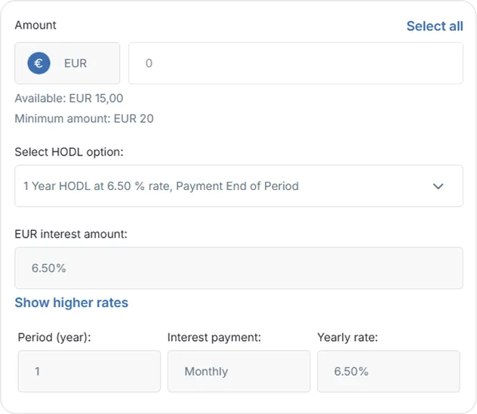Open the EUR currency selector
Screen dimensions: 477x414
click(x=67, y=63)
